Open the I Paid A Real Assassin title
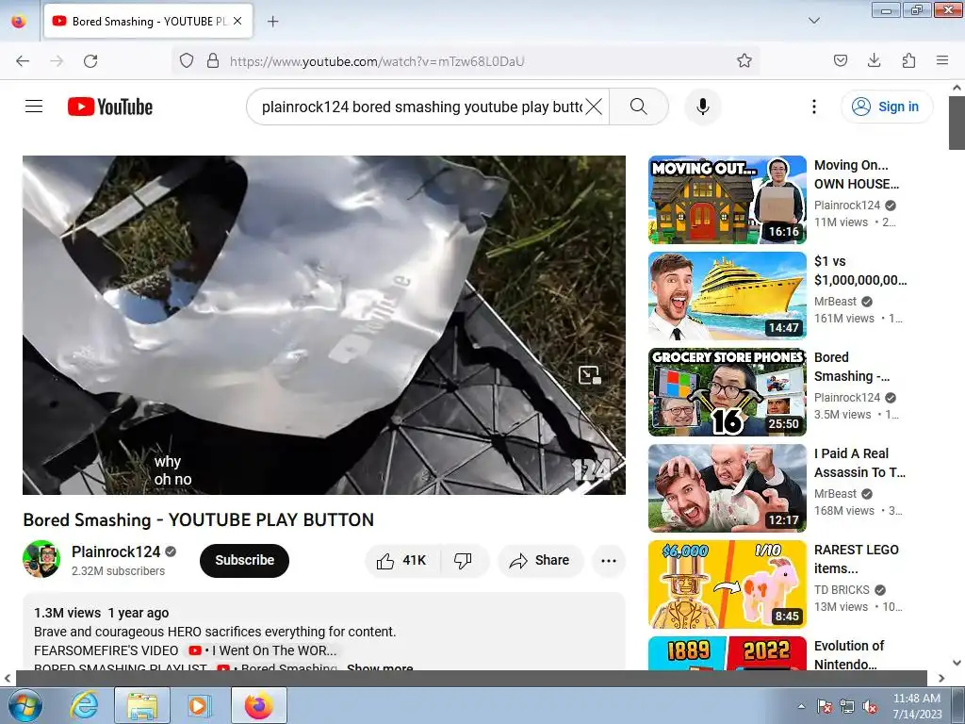 859,463
